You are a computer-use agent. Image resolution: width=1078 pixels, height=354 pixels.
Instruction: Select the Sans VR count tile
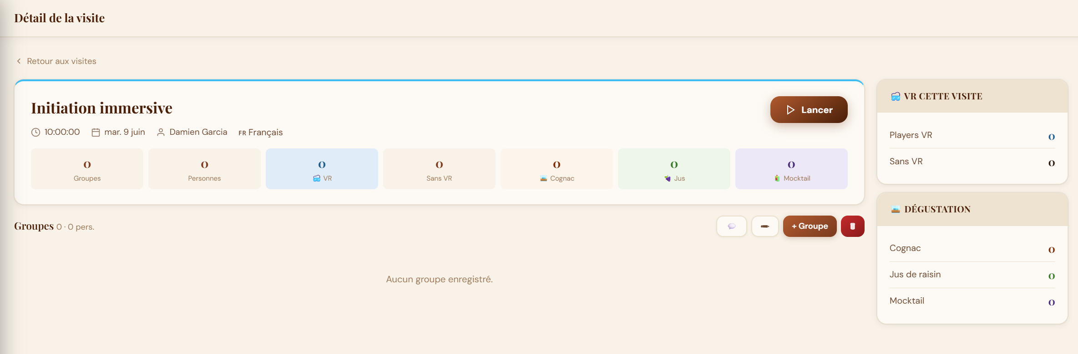439,169
